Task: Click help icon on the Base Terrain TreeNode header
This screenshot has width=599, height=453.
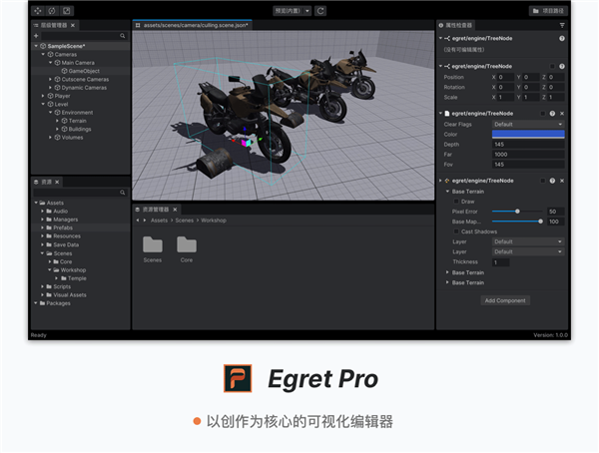Action: pos(552,181)
